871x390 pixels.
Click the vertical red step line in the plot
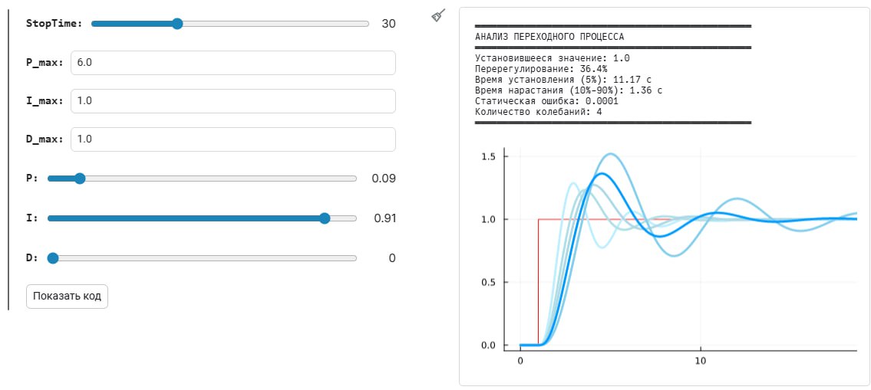(538, 282)
